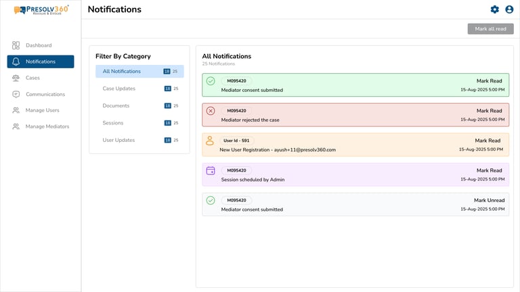The image size is (520, 292).
Task: Click the Cases scales icon
Action: (16, 78)
